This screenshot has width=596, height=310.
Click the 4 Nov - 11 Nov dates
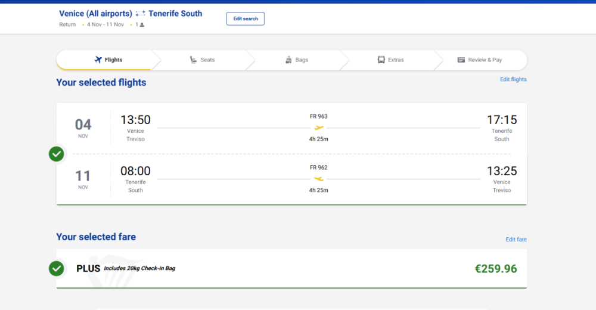point(105,24)
